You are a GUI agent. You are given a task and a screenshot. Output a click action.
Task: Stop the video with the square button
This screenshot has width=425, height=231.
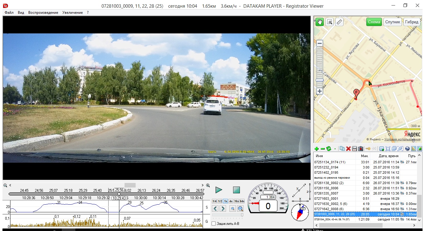(x=236, y=190)
